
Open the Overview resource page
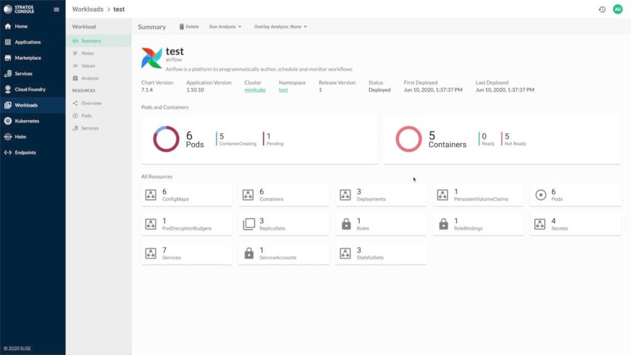(99, 104)
